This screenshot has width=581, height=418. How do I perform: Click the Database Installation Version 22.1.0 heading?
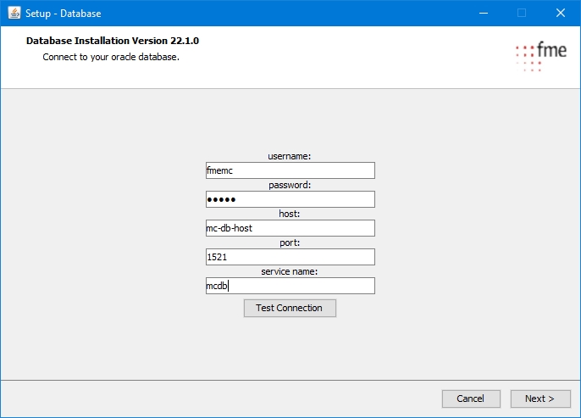113,41
